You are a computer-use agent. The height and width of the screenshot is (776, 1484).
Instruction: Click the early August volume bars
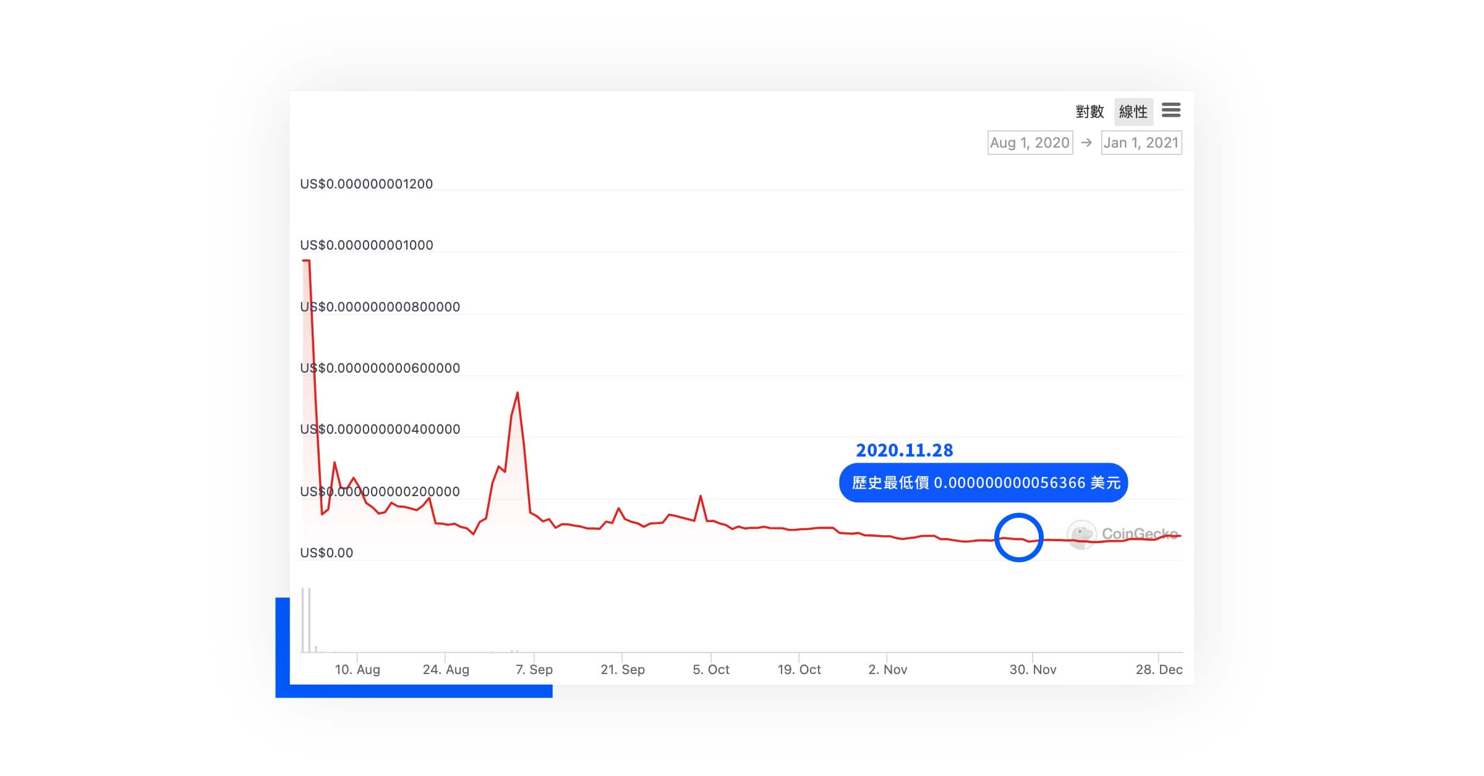pos(306,620)
